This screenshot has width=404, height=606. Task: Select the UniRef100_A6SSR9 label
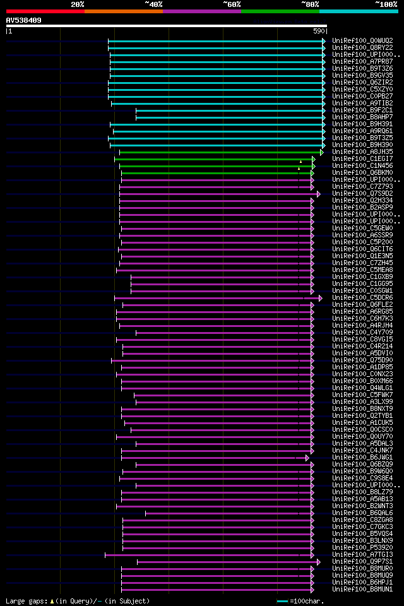[362, 235]
